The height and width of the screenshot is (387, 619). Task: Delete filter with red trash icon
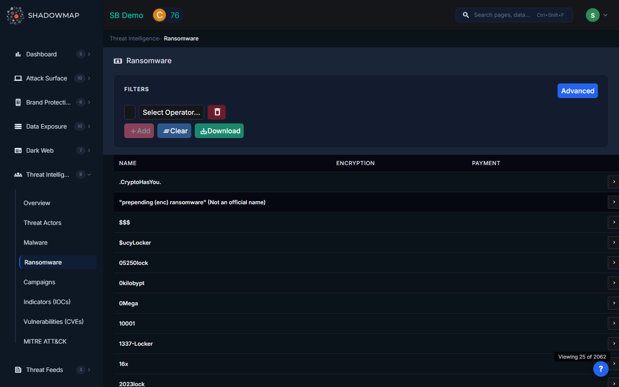(x=217, y=112)
